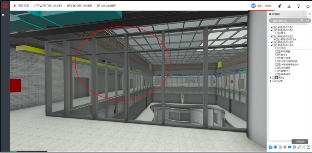Collapse the 新建视点目录5 tree node
This screenshot has width=312, height=153.
coord(271,42)
